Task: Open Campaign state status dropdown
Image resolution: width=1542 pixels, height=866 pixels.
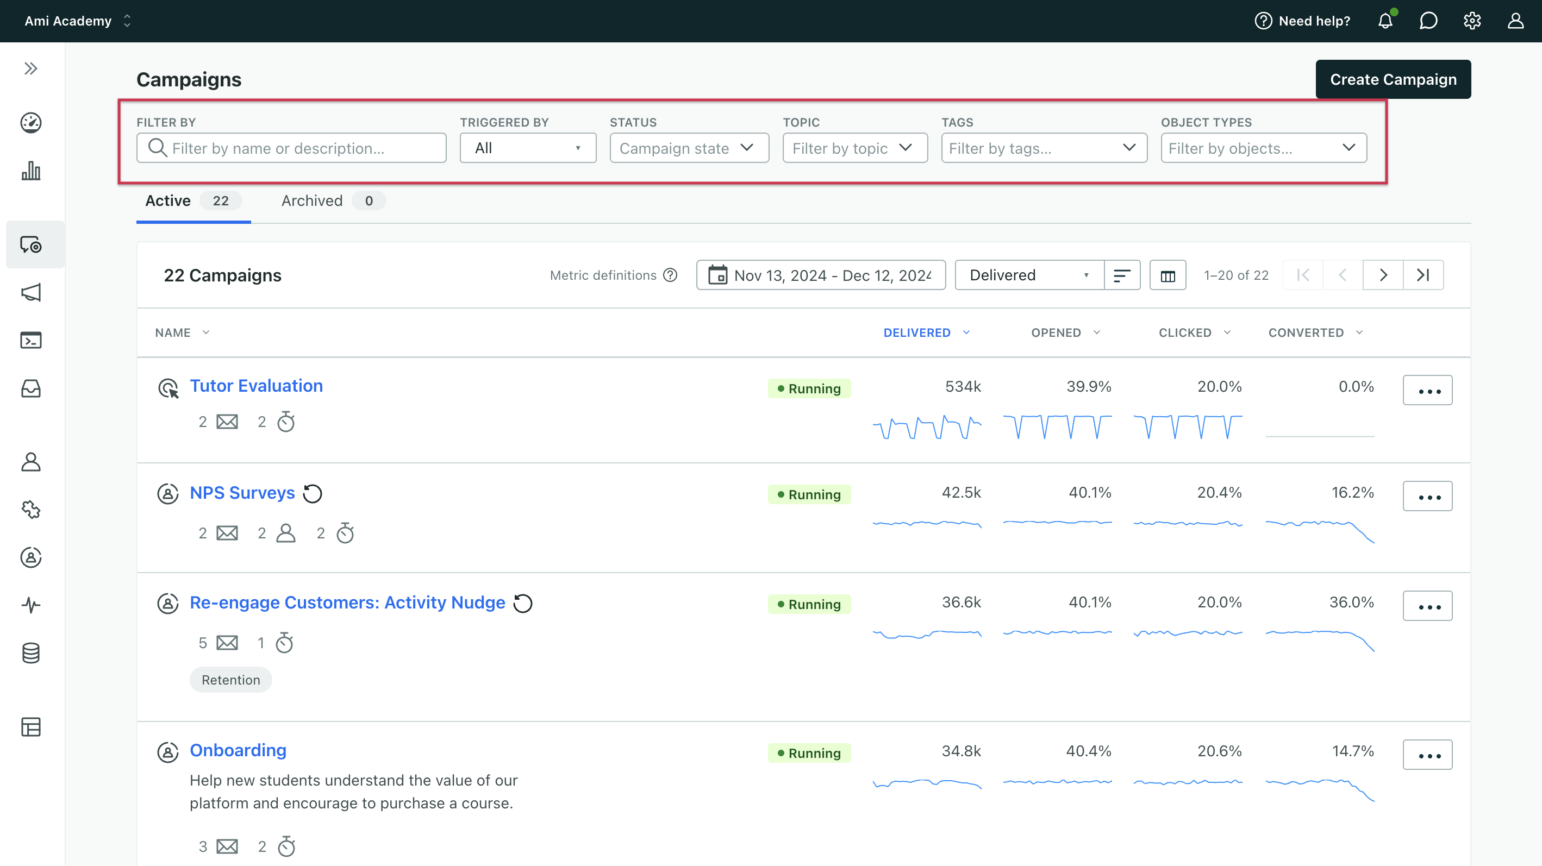Action: [x=689, y=148]
